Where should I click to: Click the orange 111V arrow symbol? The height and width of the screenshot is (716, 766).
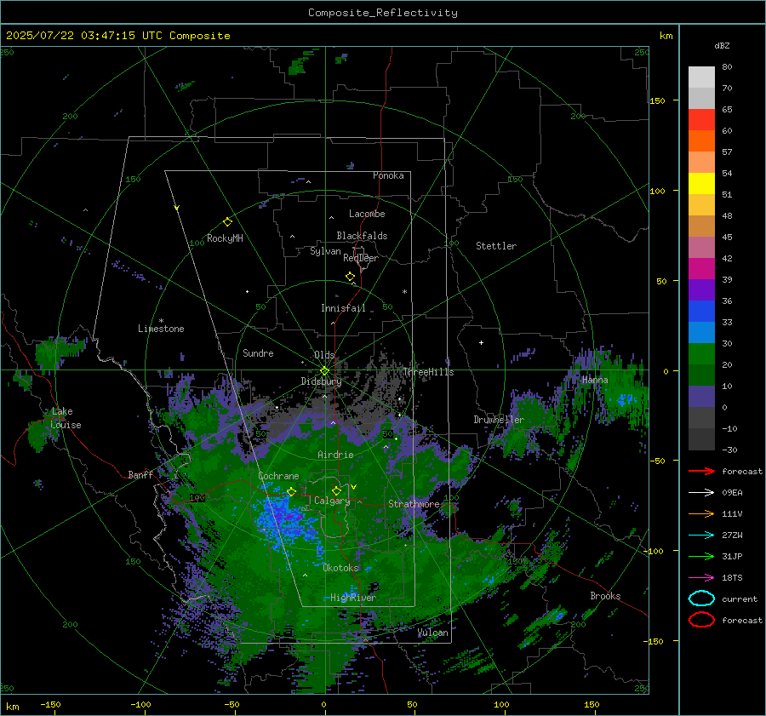(701, 513)
